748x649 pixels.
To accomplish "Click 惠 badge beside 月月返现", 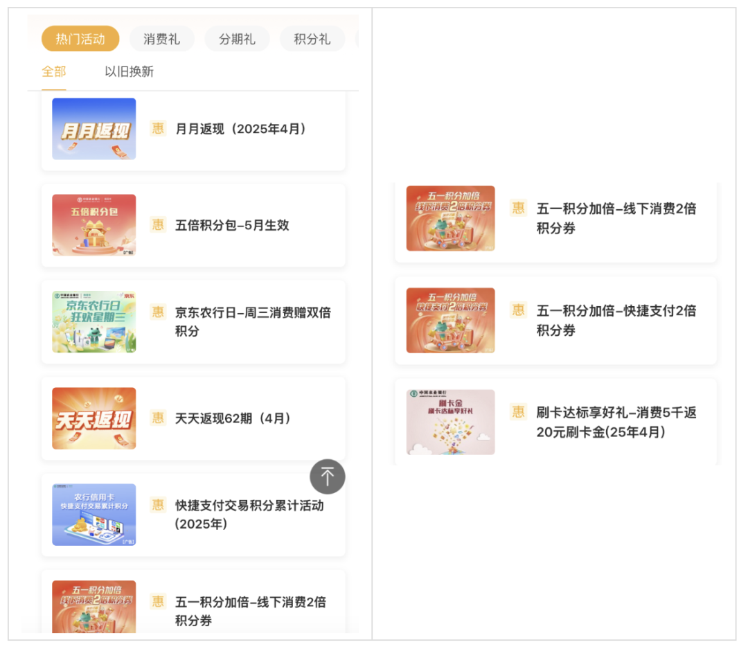I will point(158,128).
